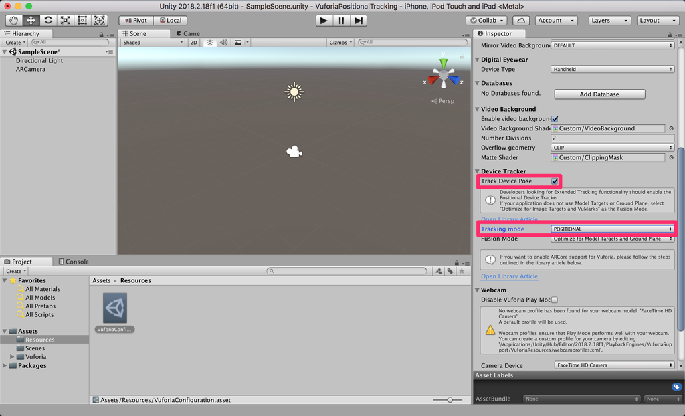This screenshot has height=416, width=685.
Task: Uncheck Enable video background checkbox
Action: pyautogui.click(x=555, y=119)
